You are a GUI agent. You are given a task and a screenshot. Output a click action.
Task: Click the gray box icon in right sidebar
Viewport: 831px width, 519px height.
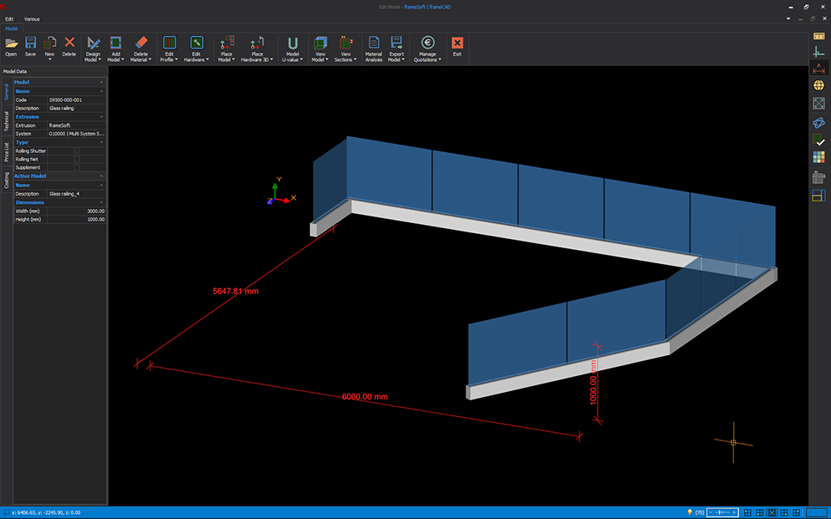tap(818, 177)
